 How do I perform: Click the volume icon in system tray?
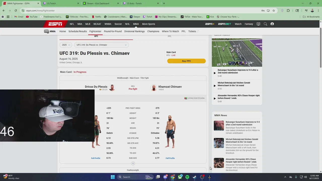(305, 177)
